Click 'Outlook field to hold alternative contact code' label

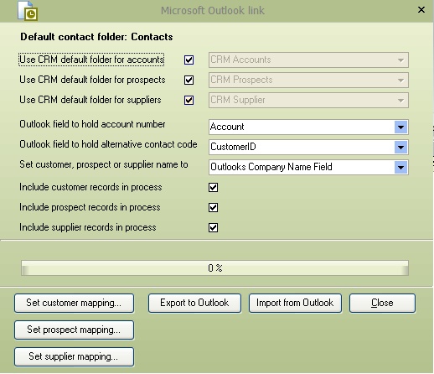[x=108, y=144]
